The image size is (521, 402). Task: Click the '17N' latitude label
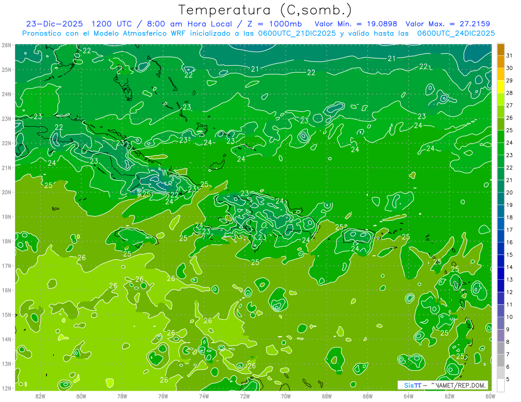click(6, 266)
